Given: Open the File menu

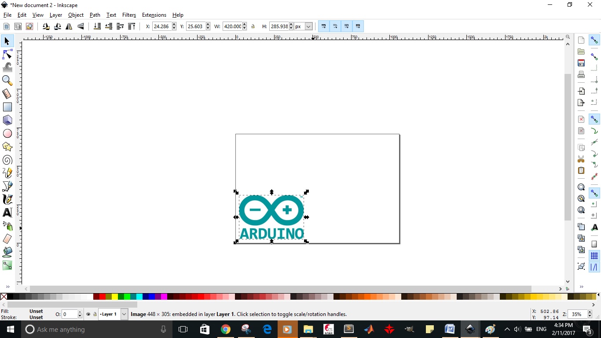Looking at the screenshot, I should (7, 15).
